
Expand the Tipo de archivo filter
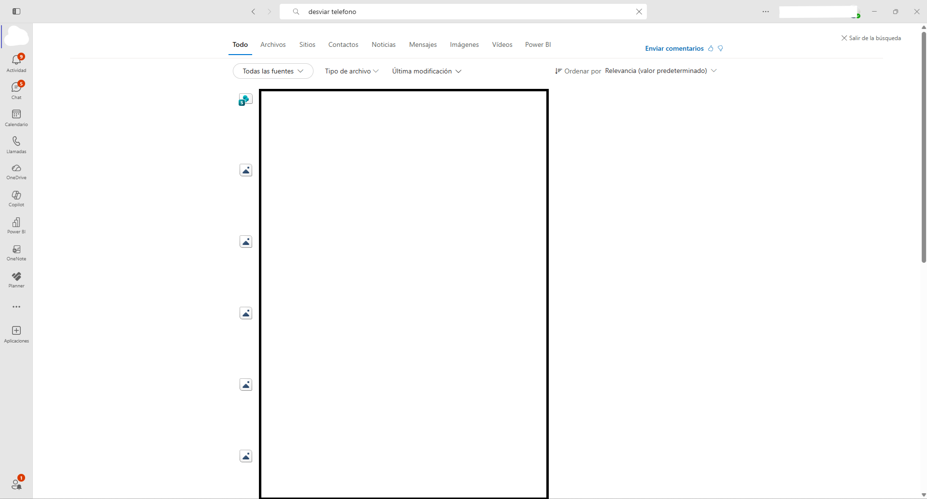click(x=352, y=71)
